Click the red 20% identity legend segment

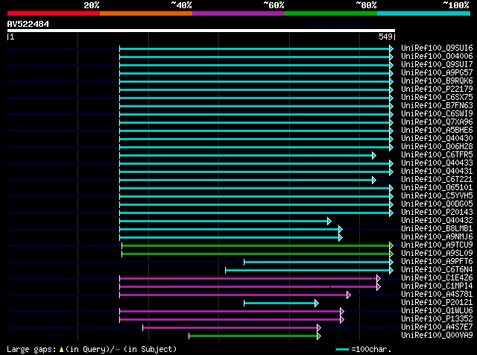(54, 13)
